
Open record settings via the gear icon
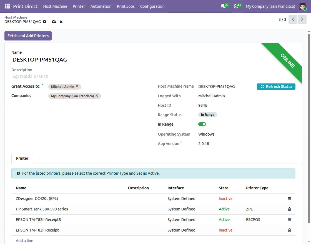click(44, 22)
